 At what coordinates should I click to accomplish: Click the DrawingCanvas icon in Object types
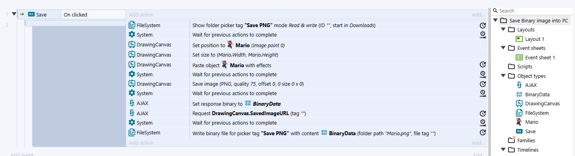[519, 103]
